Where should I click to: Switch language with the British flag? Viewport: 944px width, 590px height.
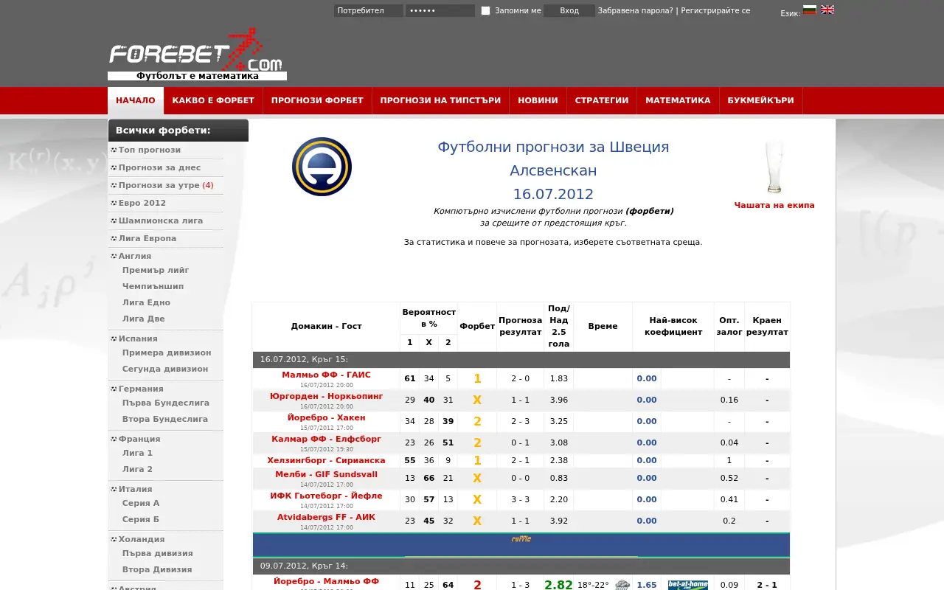click(x=827, y=10)
